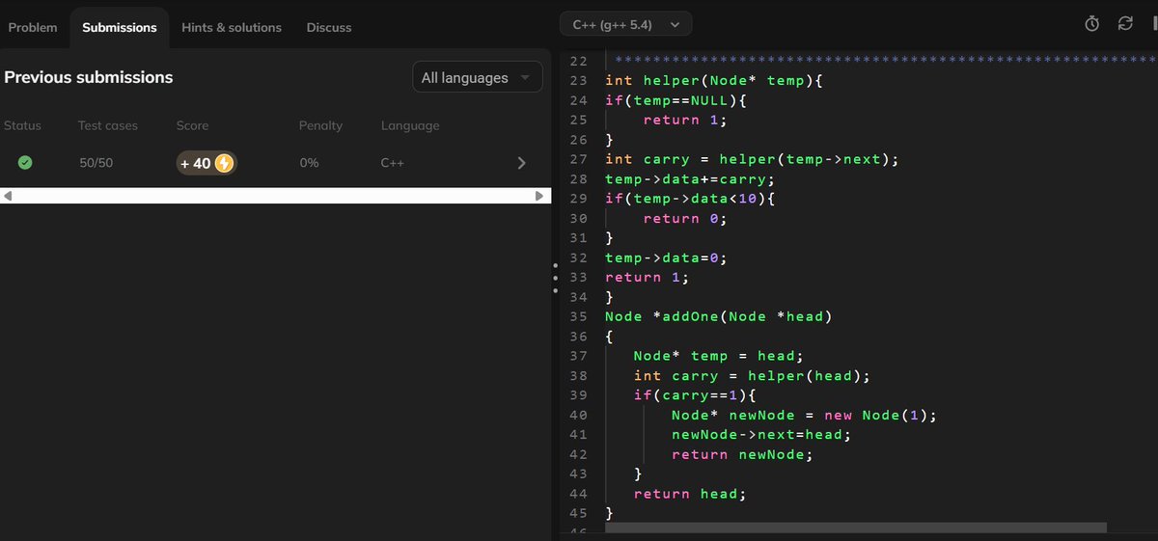1158x541 pixels.
Task: Click the Test cases column header
Action: 108,125
